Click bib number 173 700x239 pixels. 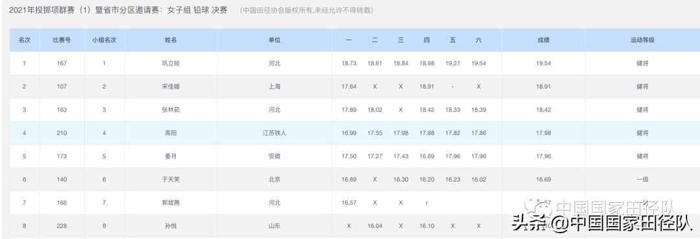(62, 156)
